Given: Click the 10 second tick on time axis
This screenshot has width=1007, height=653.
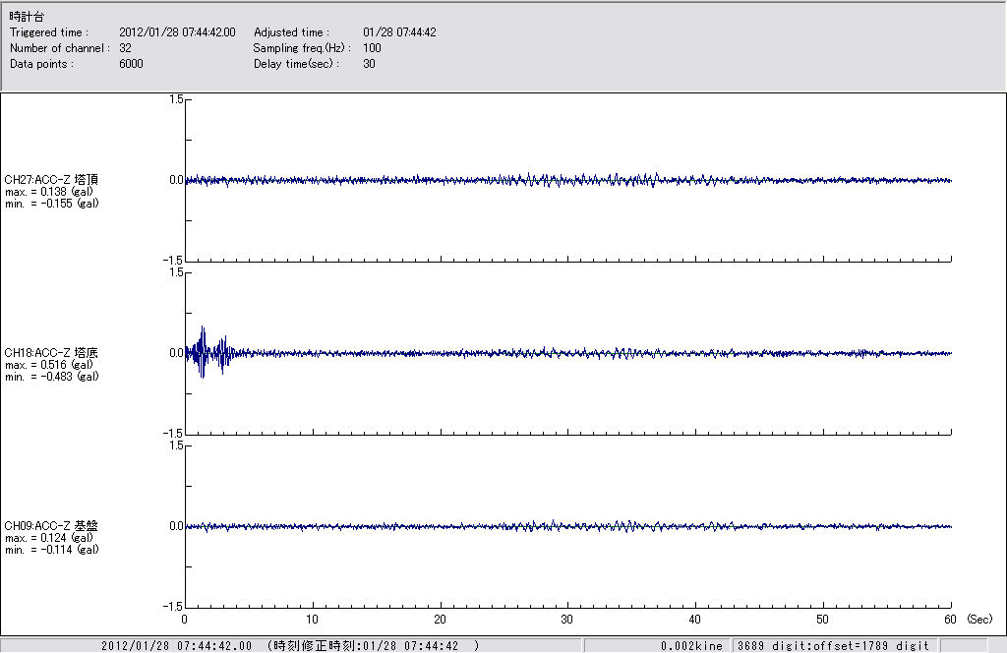Looking at the screenshot, I should [x=312, y=620].
